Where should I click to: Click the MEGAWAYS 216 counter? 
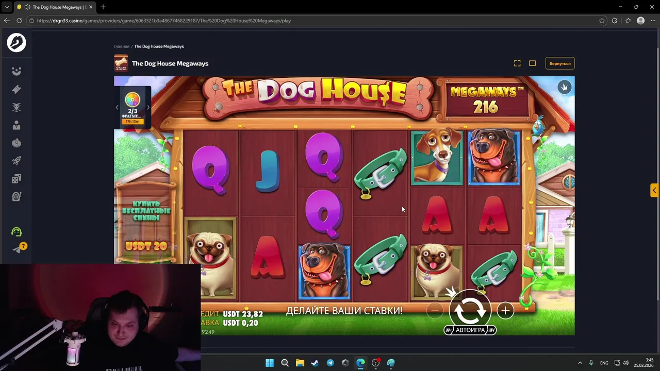(487, 99)
